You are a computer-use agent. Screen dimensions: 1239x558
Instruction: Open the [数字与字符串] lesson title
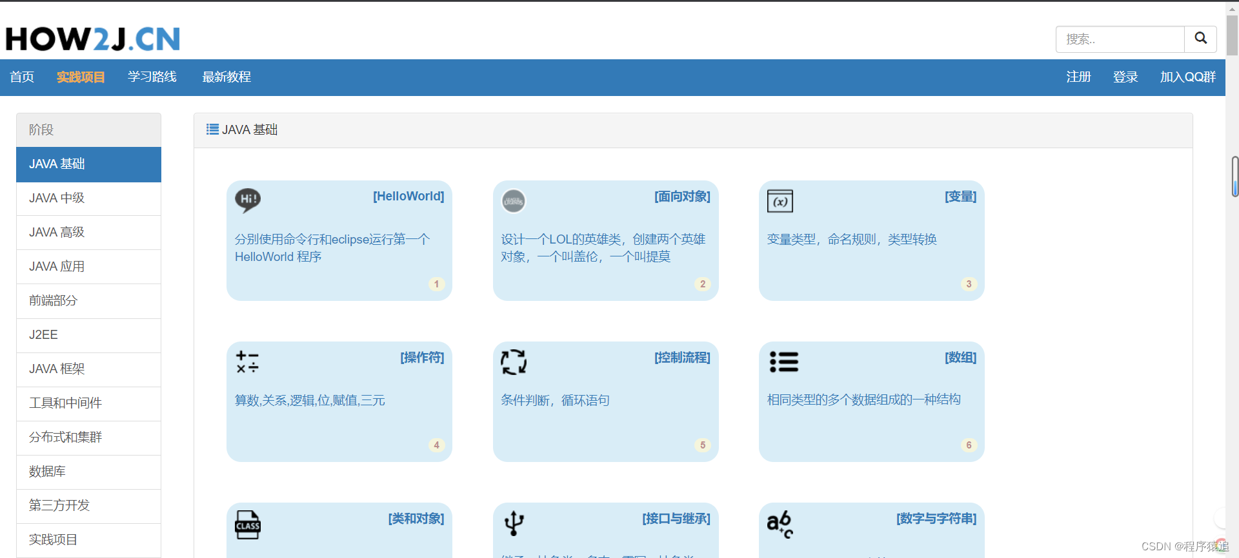pyautogui.click(x=936, y=519)
